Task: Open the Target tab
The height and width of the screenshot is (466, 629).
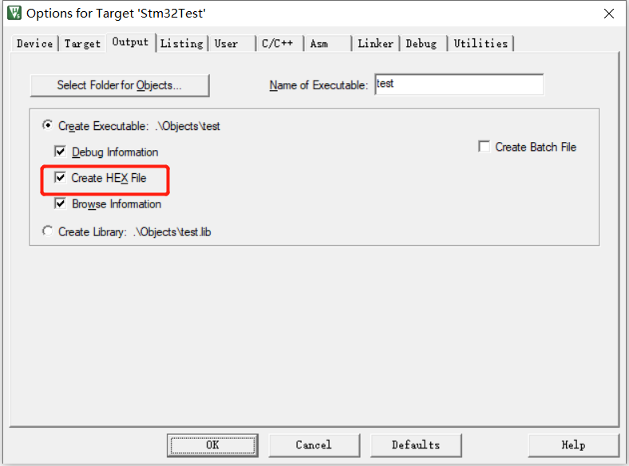Action: (82, 43)
